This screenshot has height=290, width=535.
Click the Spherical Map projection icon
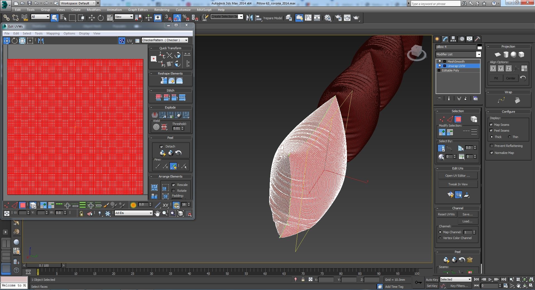pyautogui.click(x=514, y=55)
